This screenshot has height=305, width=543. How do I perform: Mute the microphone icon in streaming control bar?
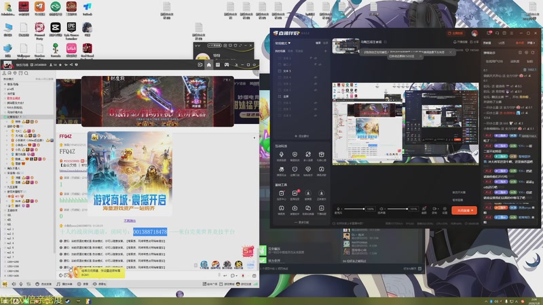tap(338, 209)
